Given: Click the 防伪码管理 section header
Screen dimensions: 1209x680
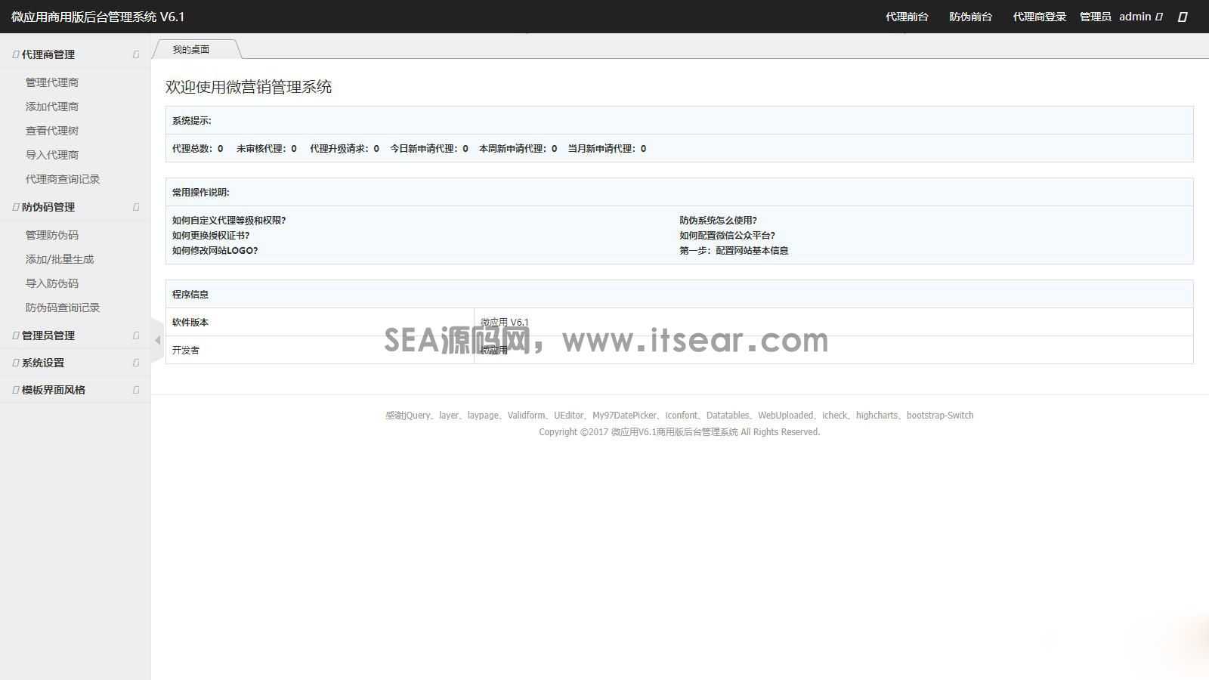Looking at the screenshot, I should 76,207.
